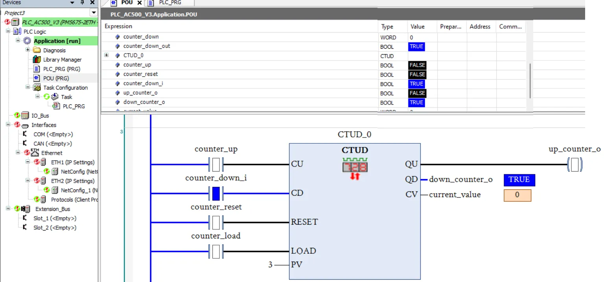Screen dimensions: 604x282
Task: Click the PV input value 3
Action: pos(270,265)
